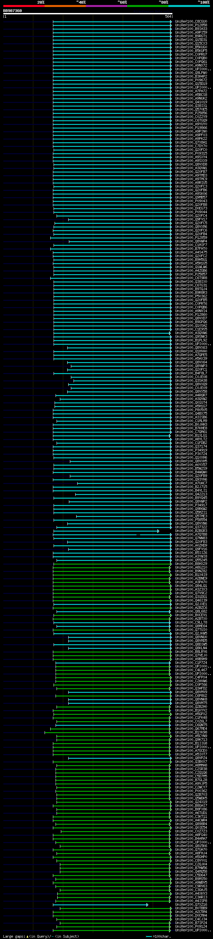
Task: Select hit UniRef100_P09672
Action: 191,80
